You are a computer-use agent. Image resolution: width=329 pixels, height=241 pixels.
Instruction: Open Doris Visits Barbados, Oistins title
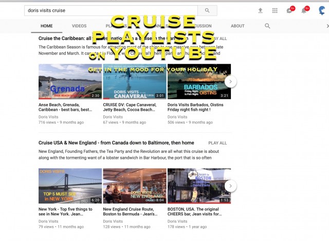[x=195, y=107]
